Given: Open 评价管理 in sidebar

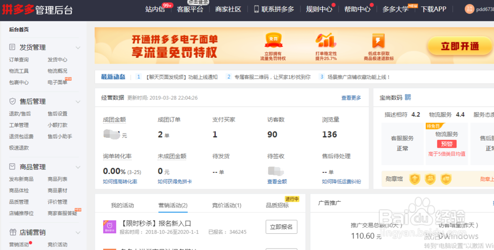Looking at the screenshot, I should coord(57,202).
